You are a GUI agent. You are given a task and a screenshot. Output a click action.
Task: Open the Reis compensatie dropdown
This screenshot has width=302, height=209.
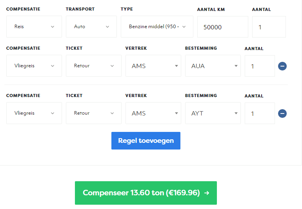pos(34,27)
